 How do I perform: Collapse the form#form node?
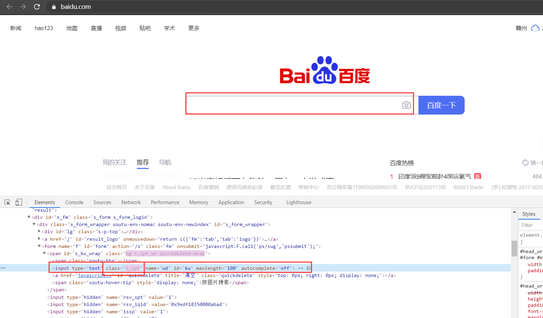pyautogui.click(x=39, y=246)
